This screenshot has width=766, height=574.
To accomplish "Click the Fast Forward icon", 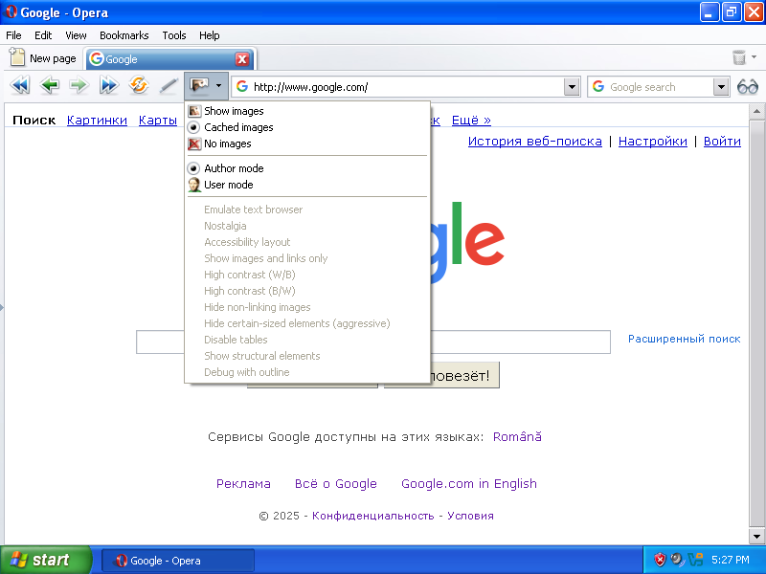I will [108, 85].
